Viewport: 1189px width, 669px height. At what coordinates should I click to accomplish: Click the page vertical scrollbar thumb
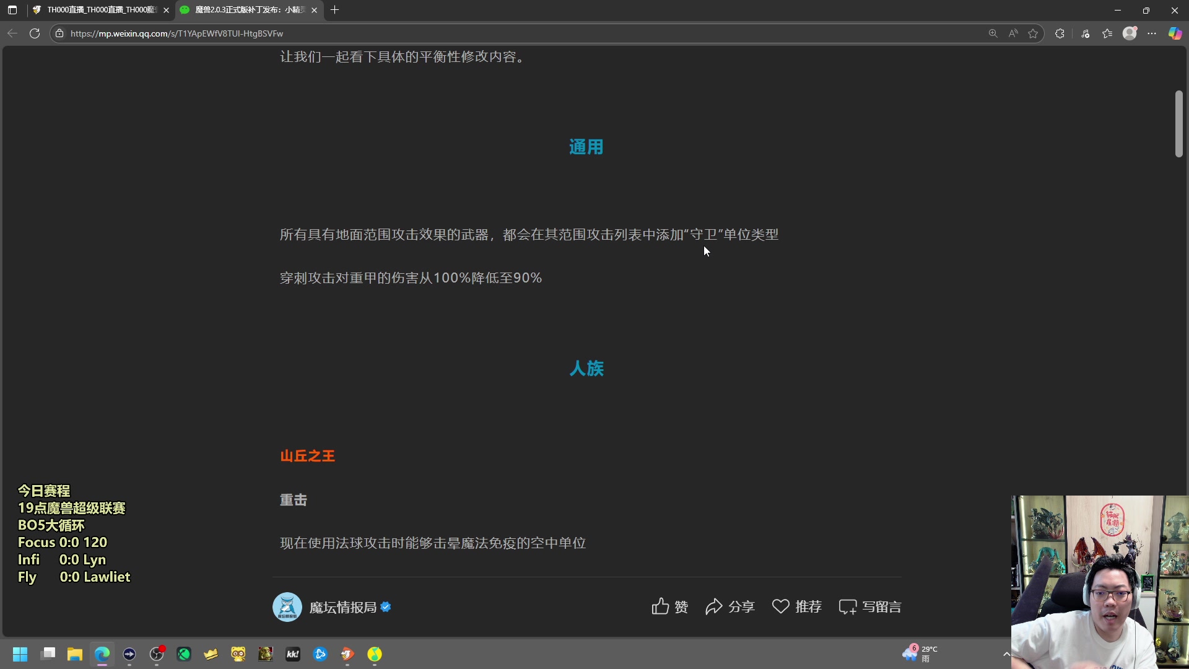[x=1179, y=124]
